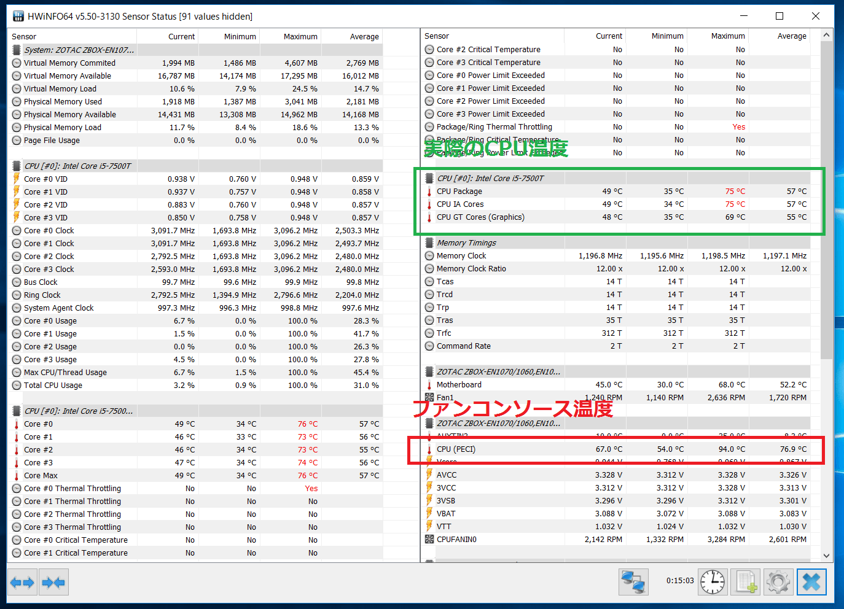Select the Core #2 VID row

pos(195,204)
